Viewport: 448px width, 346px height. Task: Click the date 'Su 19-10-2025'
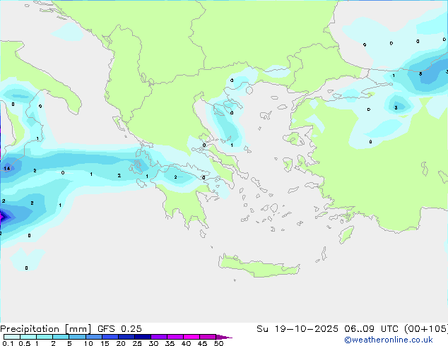tap(297, 329)
